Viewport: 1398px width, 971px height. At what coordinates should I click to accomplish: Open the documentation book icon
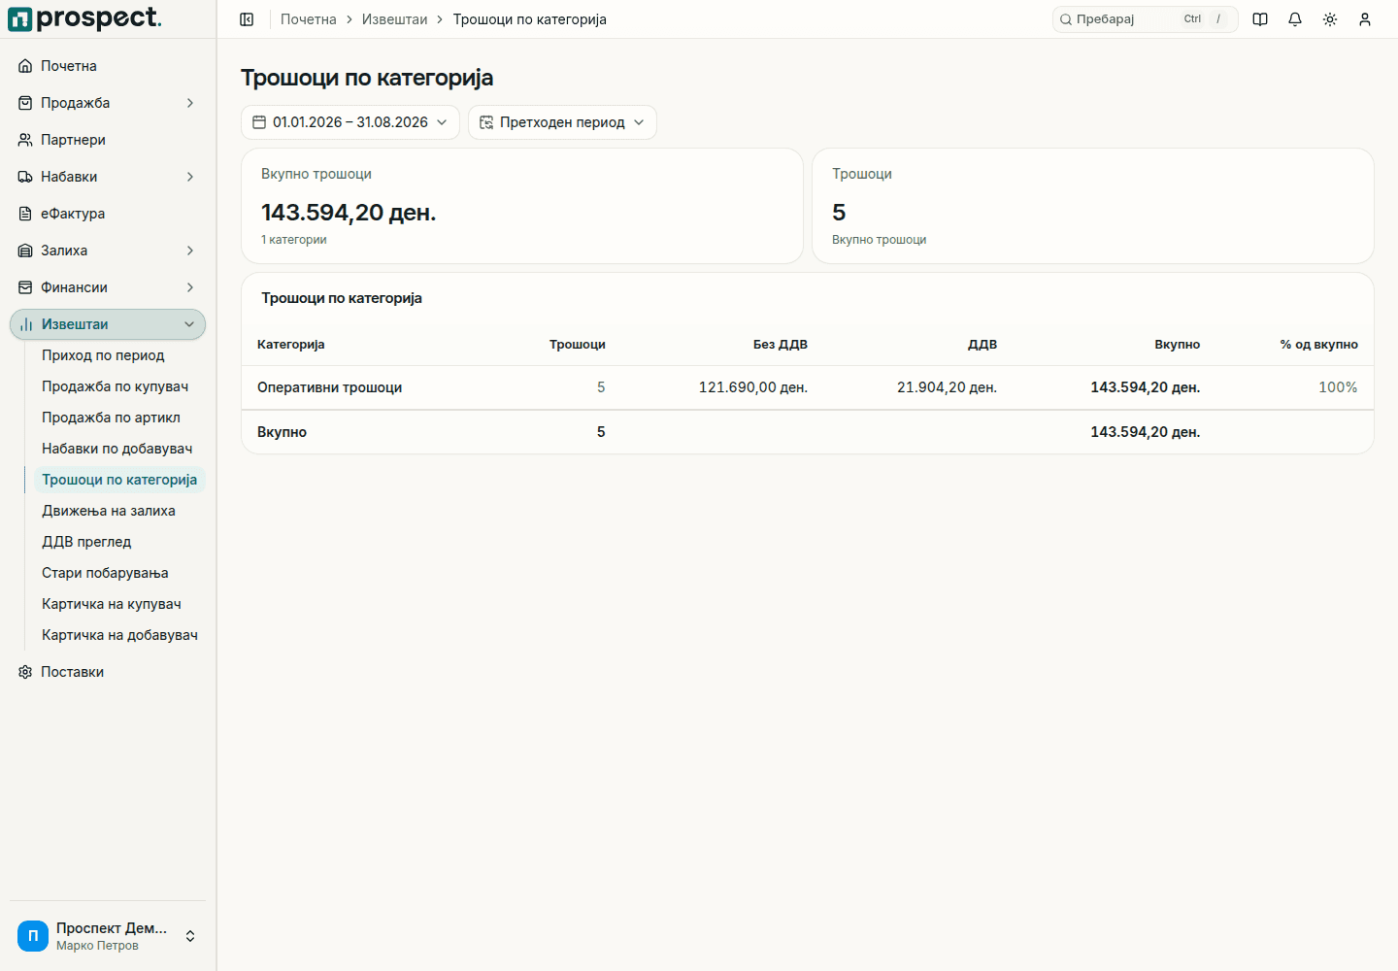1260,19
